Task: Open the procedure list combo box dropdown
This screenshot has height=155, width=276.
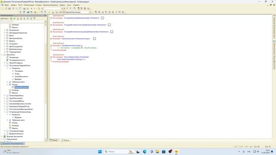Action: pyautogui.click(x=90, y=12)
